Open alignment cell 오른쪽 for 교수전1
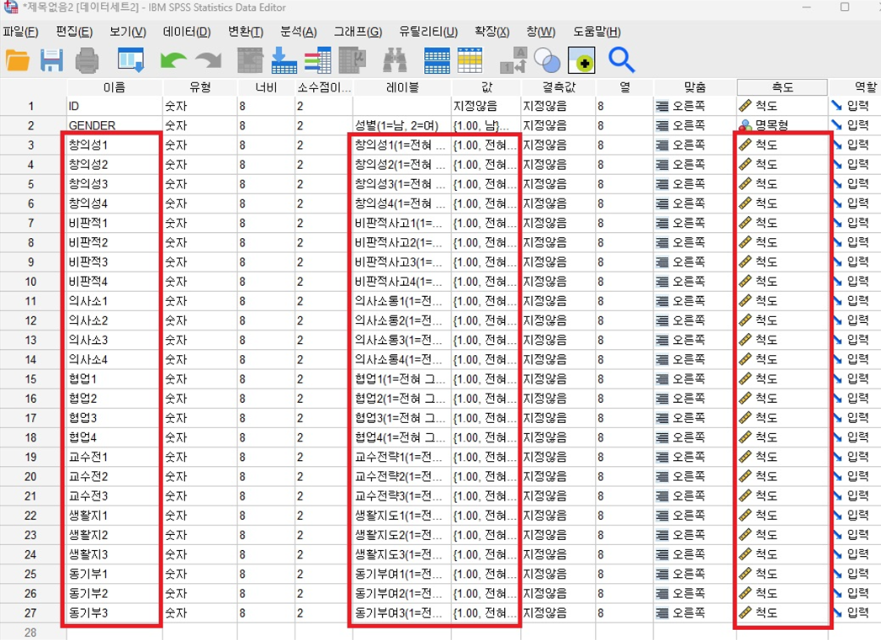Viewport: 881px width, 640px height. click(x=695, y=457)
